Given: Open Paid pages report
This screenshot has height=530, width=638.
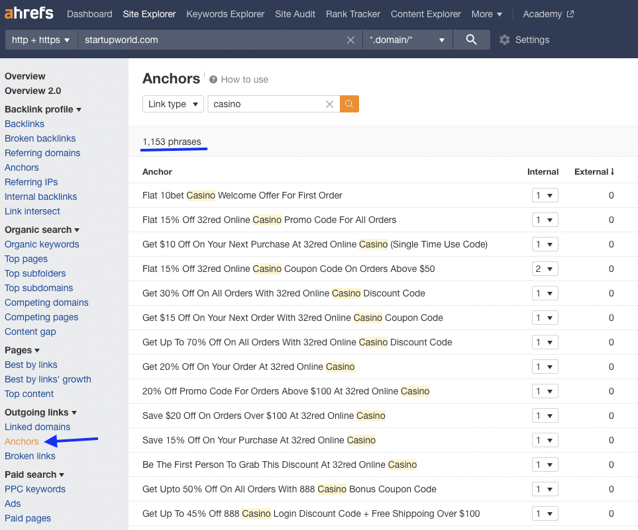Looking at the screenshot, I should click(28, 518).
